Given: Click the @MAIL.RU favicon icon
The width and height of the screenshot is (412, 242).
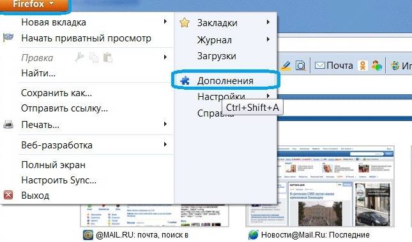Looking at the screenshot, I should pyautogui.click(x=88, y=235).
